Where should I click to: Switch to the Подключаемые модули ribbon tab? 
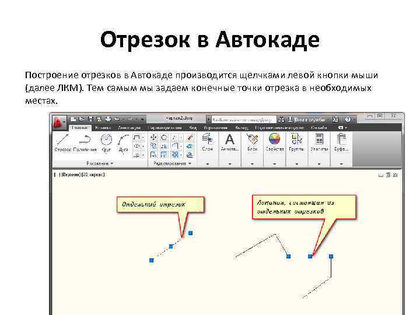(x=279, y=128)
